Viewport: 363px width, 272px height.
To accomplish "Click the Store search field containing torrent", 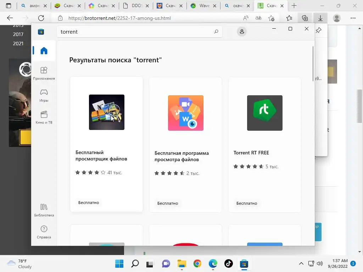I will (x=140, y=32).
